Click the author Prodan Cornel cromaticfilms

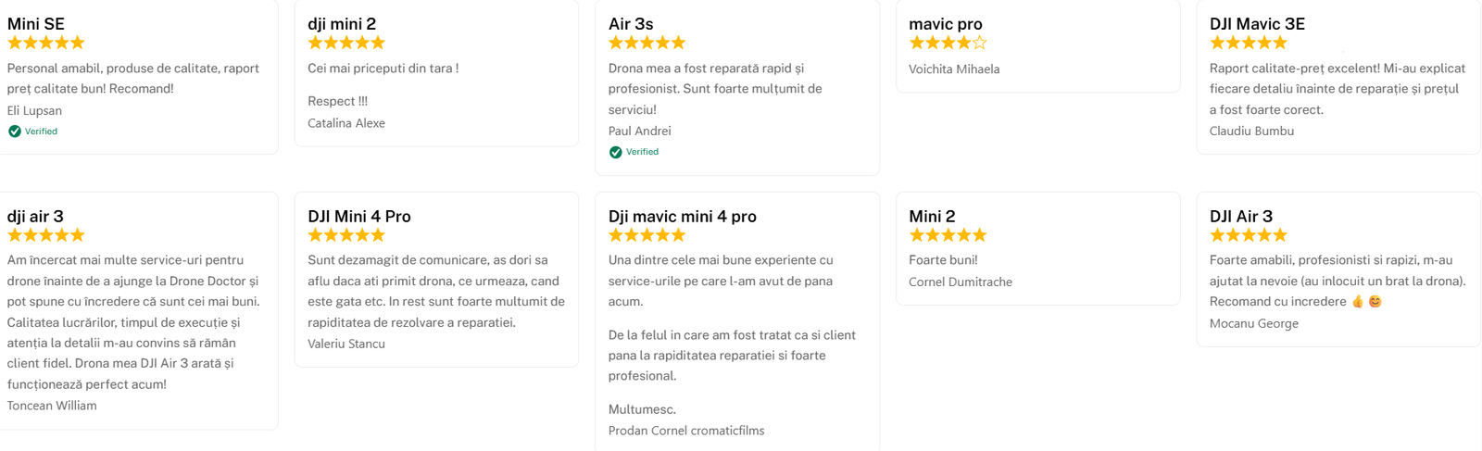click(x=686, y=431)
